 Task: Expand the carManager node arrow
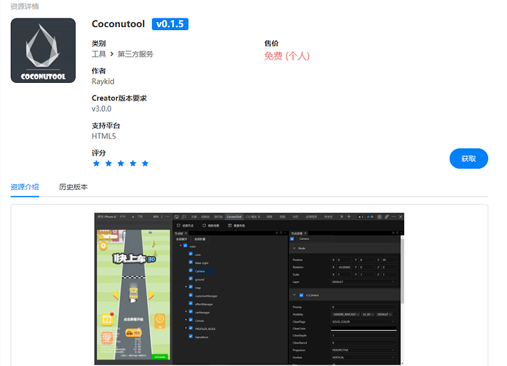[x=186, y=312]
